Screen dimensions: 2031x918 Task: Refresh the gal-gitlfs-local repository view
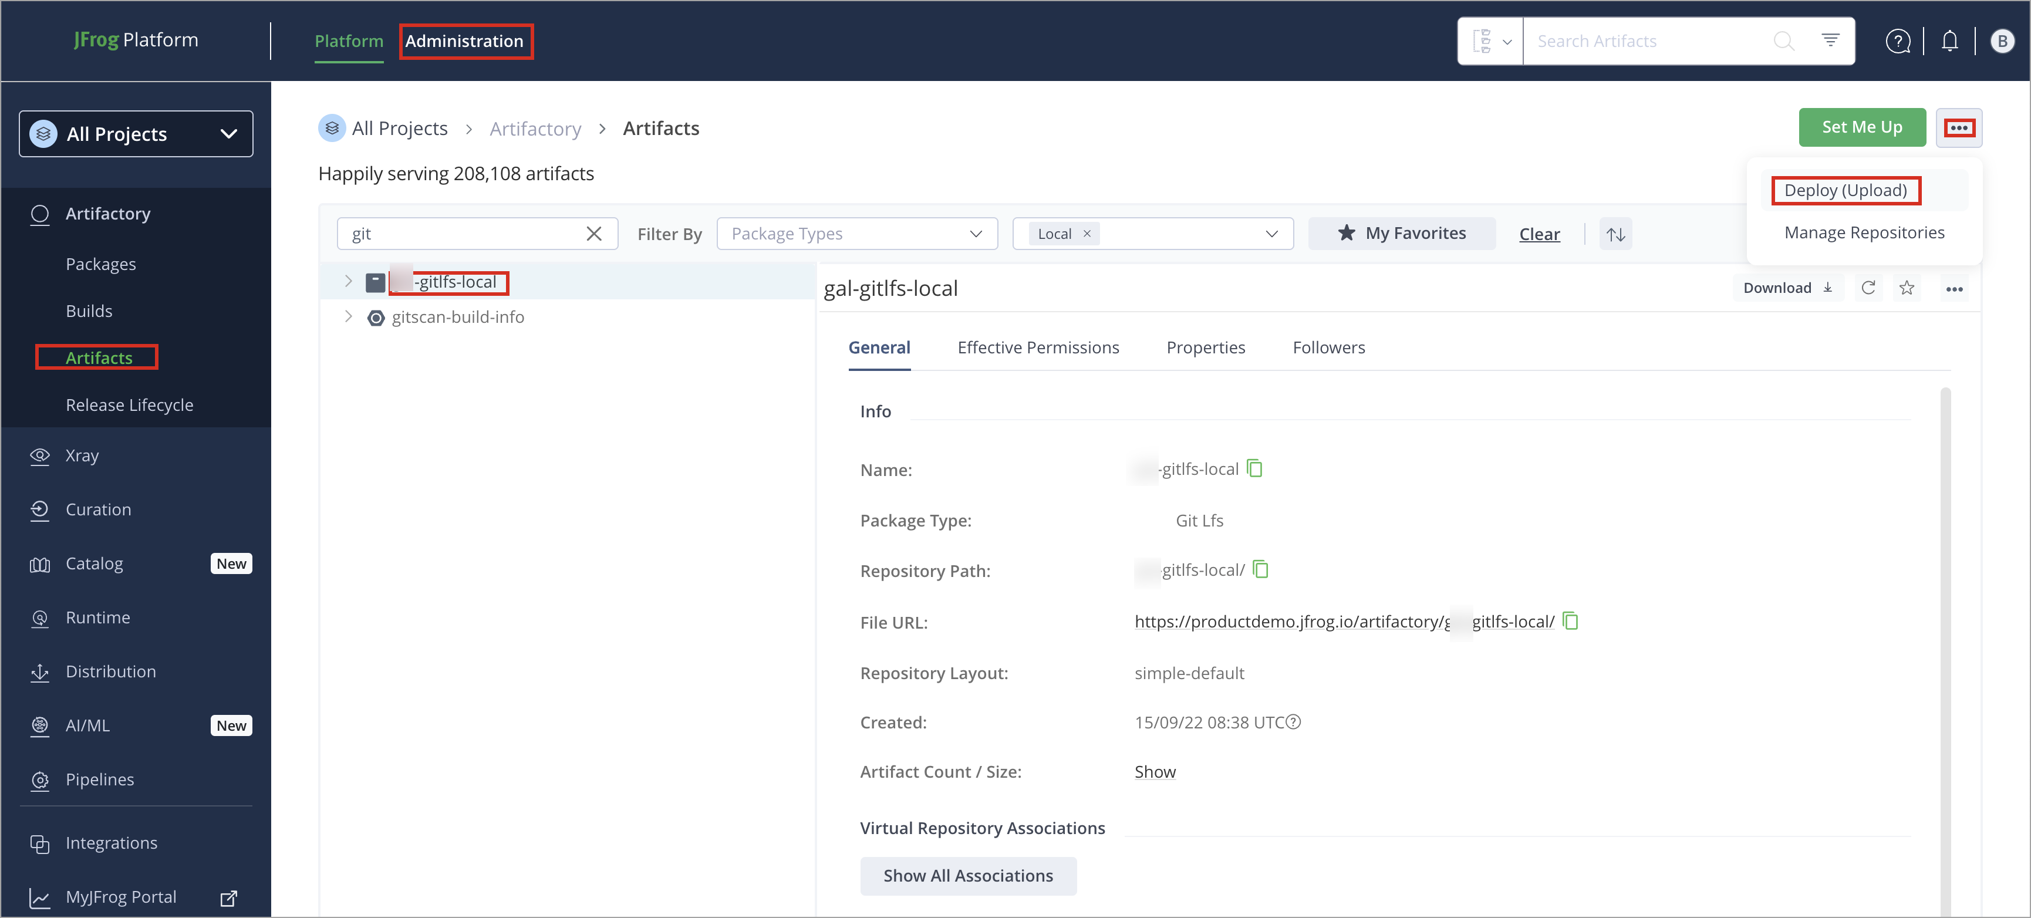1868,288
